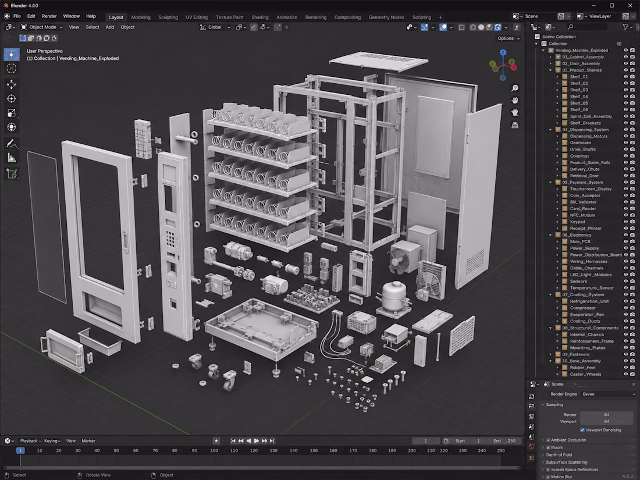Collapse the 05_Payment_System collection
The width and height of the screenshot is (640, 480).
click(550, 183)
